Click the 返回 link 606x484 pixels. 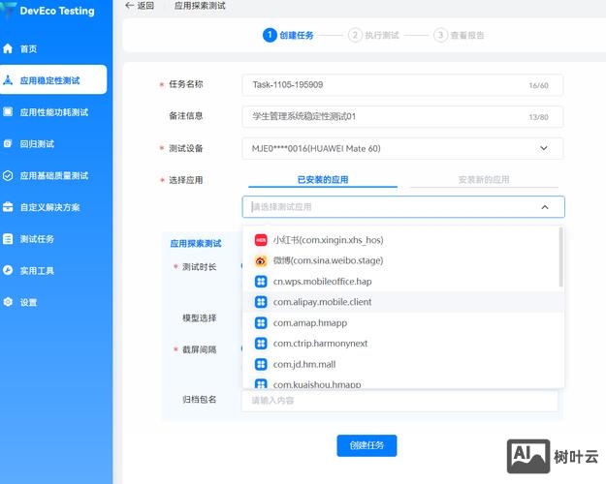(145, 6)
